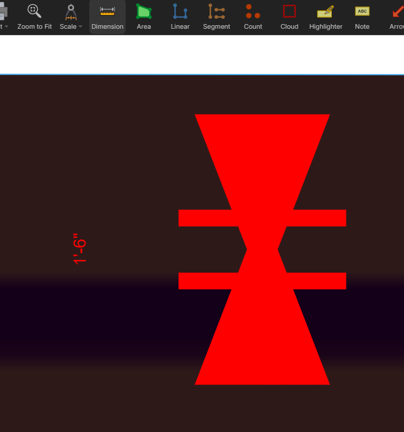Activate the Dimension measuring tool
The width and height of the screenshot is (404, 432).
(107, 12)
